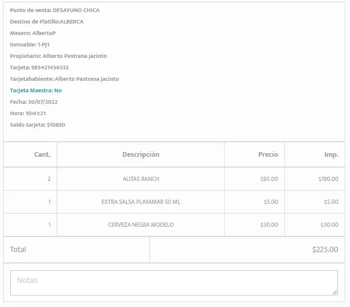Click the Mesero: AlbertoP line

(33, 33)
